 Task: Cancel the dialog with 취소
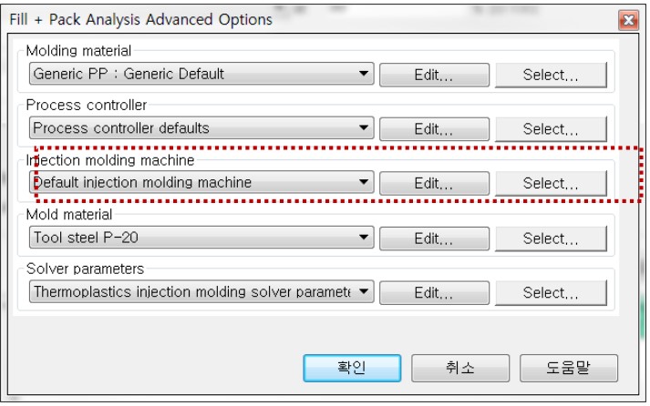click(460, 368)
